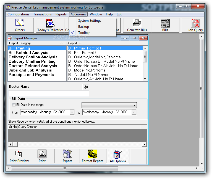Close the Accesories menu header

(78, 14)
